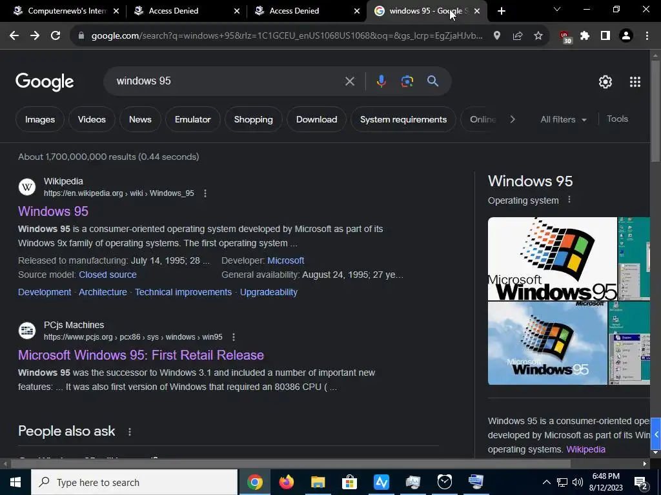Image resolution: width=661 pixels, height=495 pixels.
Task: Clear the search box with the X
Action: (350, 81)
